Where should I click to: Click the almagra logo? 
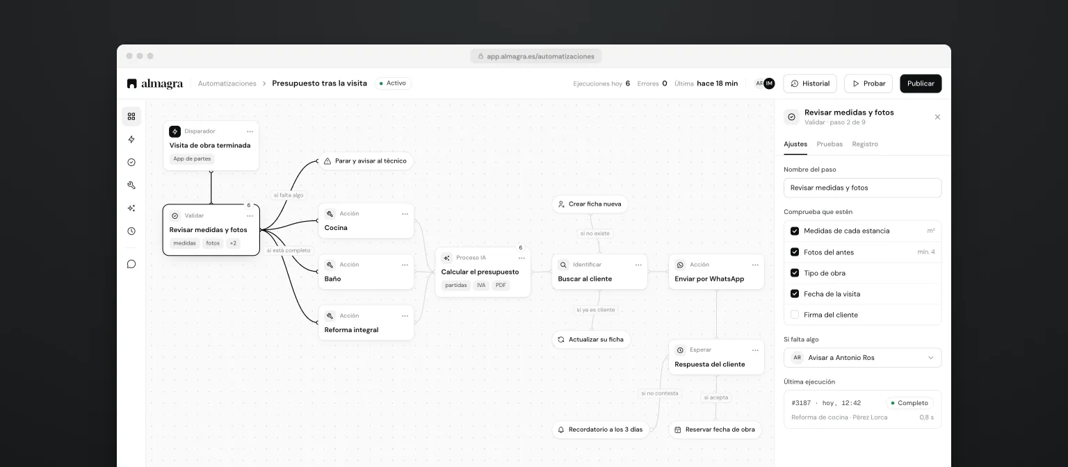[x=155, y=83]
